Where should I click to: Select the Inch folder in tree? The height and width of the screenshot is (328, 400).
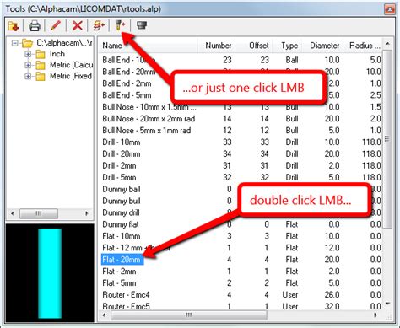(x=57, y=54)
